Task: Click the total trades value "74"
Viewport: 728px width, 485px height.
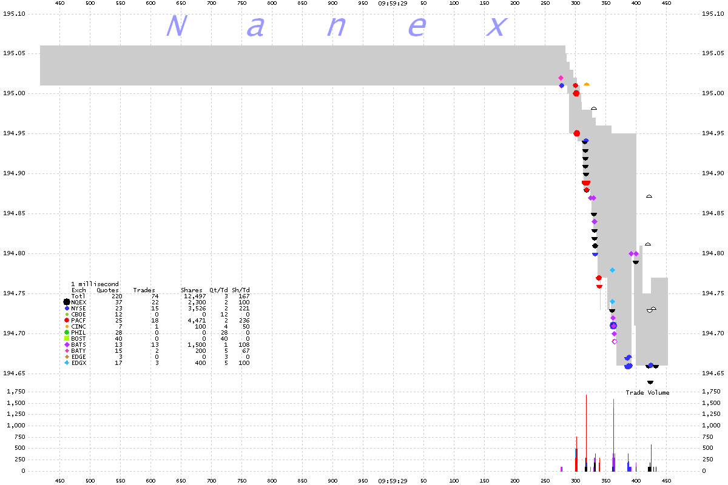Action: pos(155,296)
